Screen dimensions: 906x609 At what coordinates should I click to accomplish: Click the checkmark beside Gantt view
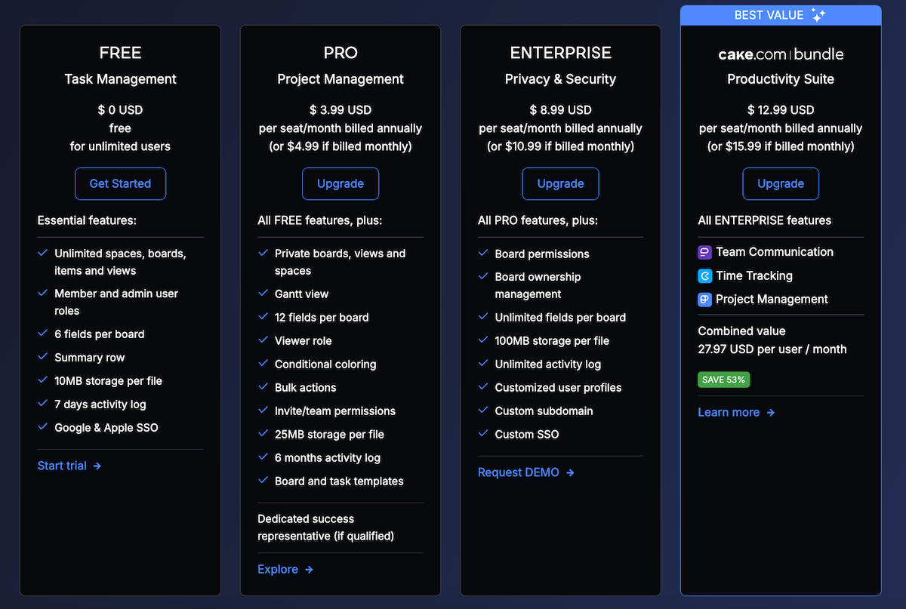[263, 294]
